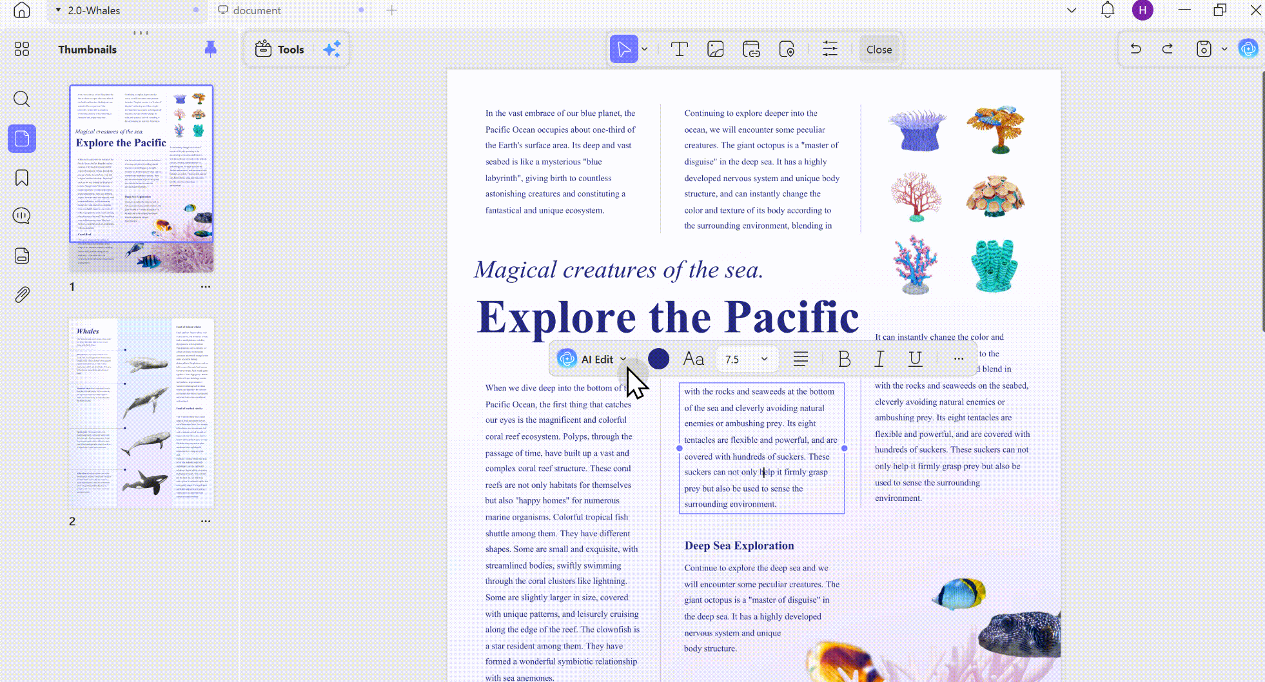Open page 1 thumbnail options menu
The height and width of the screenshot is (682, 1265).
tap(206, 287)
